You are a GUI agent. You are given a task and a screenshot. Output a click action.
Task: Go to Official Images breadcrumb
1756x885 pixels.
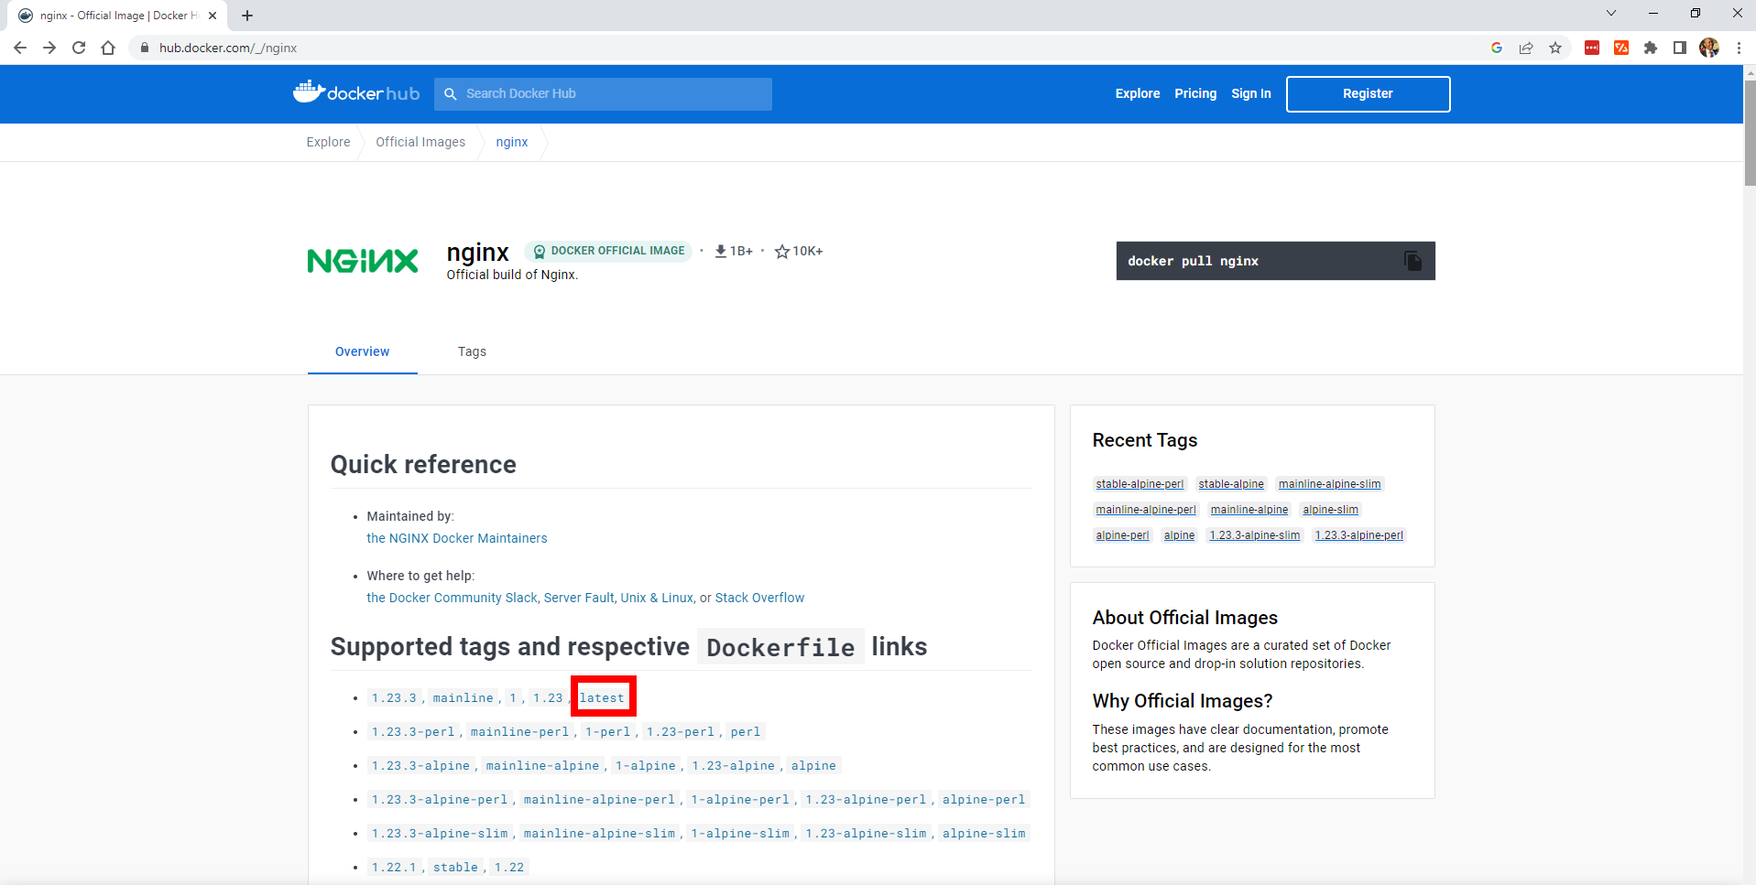click(420, 142)
